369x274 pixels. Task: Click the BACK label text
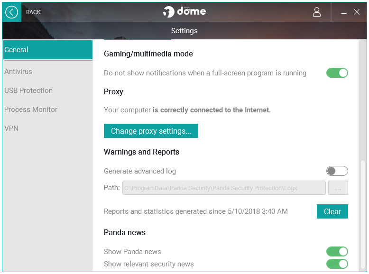point(33,12)
